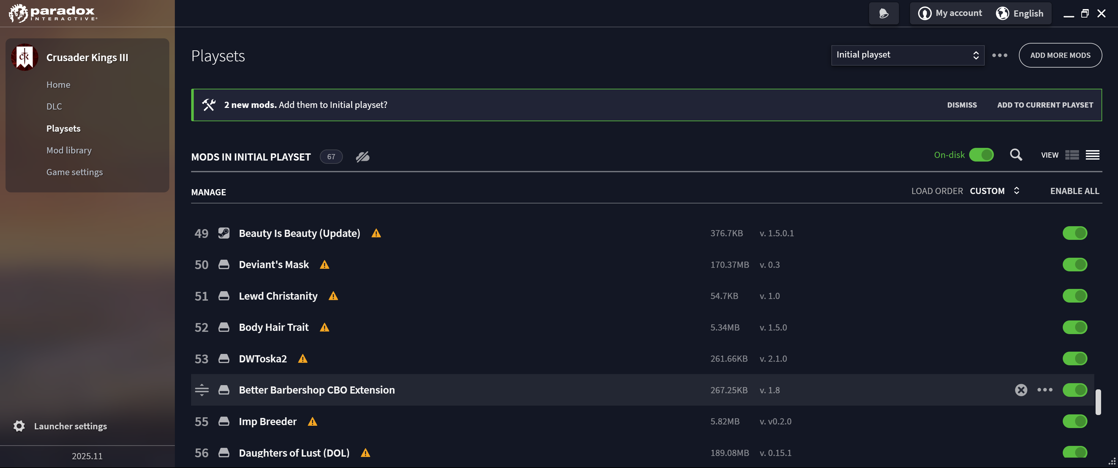Image resolution: width=1118 pixels, height=468 pixels.
Task: Remove Better Barbershop CBO Extension with X icon
Action: 1021,390
